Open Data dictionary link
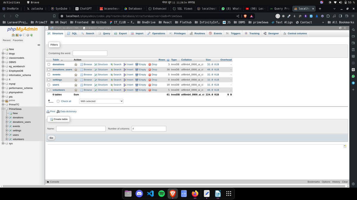The height and width of the screenshot is (200, 357). [x=66, y=111]
